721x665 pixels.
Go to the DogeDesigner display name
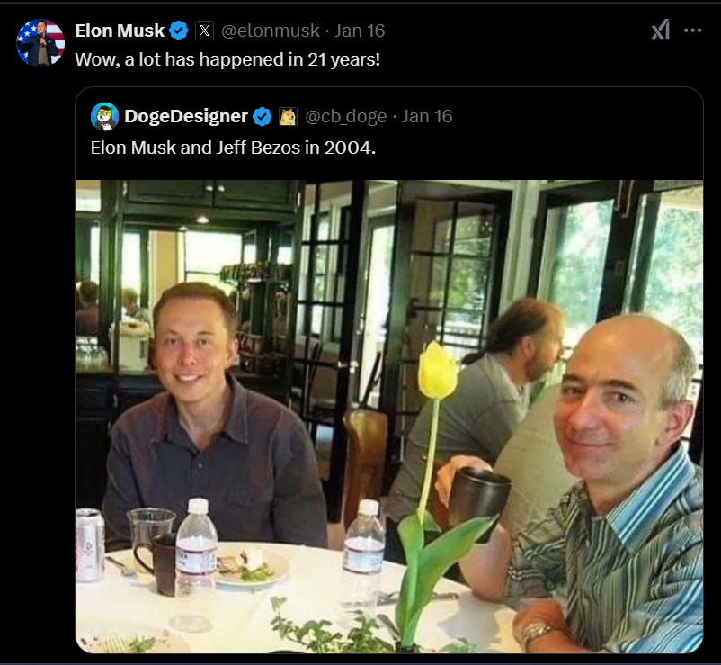coord(186,116)
